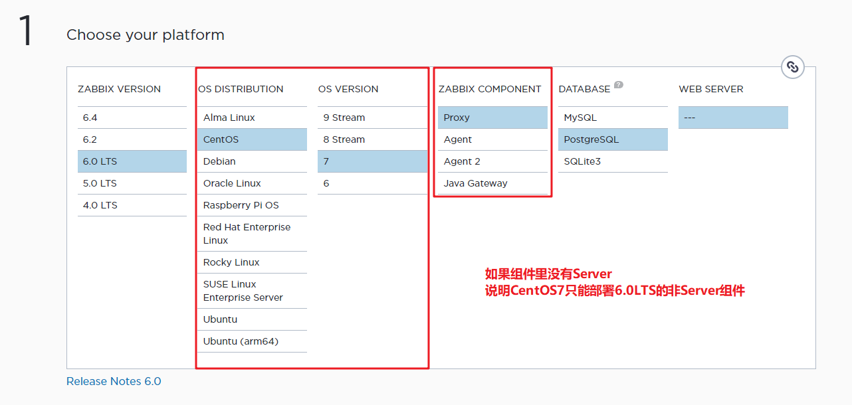This screenshot has width=852, height=405.
Task: Choose SQLite3 as the database
Action: [x=613, y=161]
